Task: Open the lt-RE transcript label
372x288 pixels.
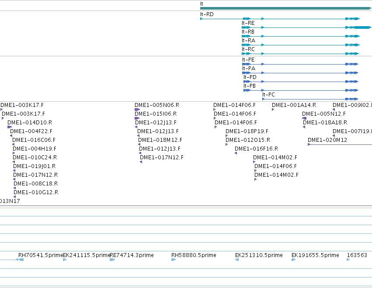Action: coord(248,23)
